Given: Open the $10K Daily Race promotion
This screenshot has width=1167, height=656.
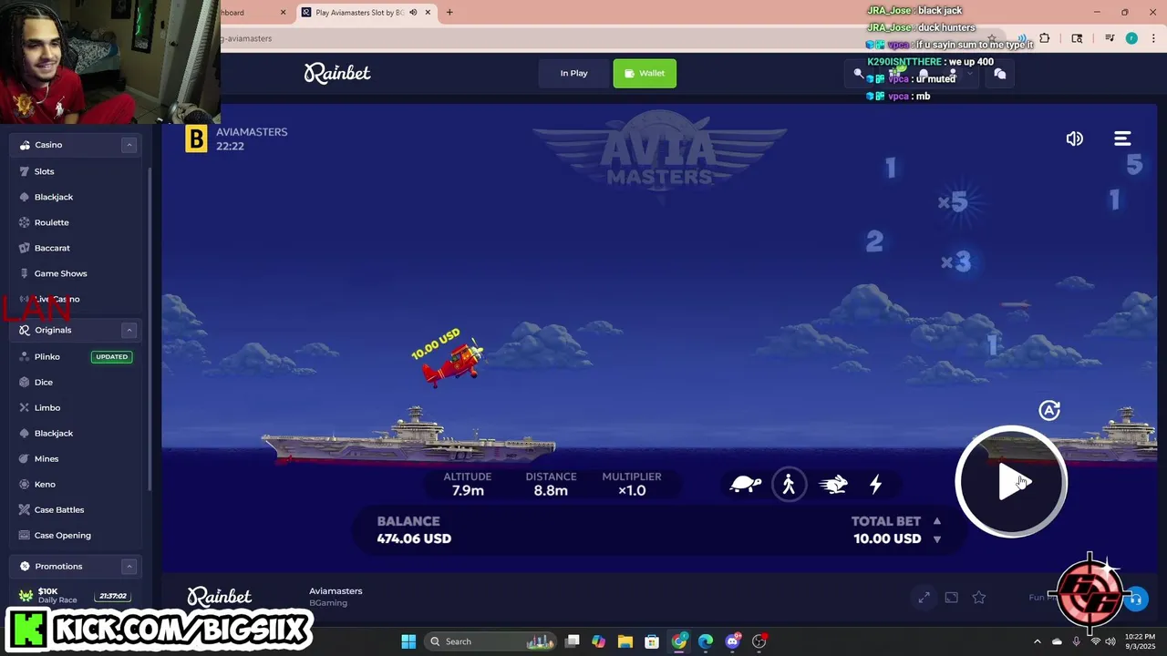Looking at the screenshot, I should click(75, 595).
